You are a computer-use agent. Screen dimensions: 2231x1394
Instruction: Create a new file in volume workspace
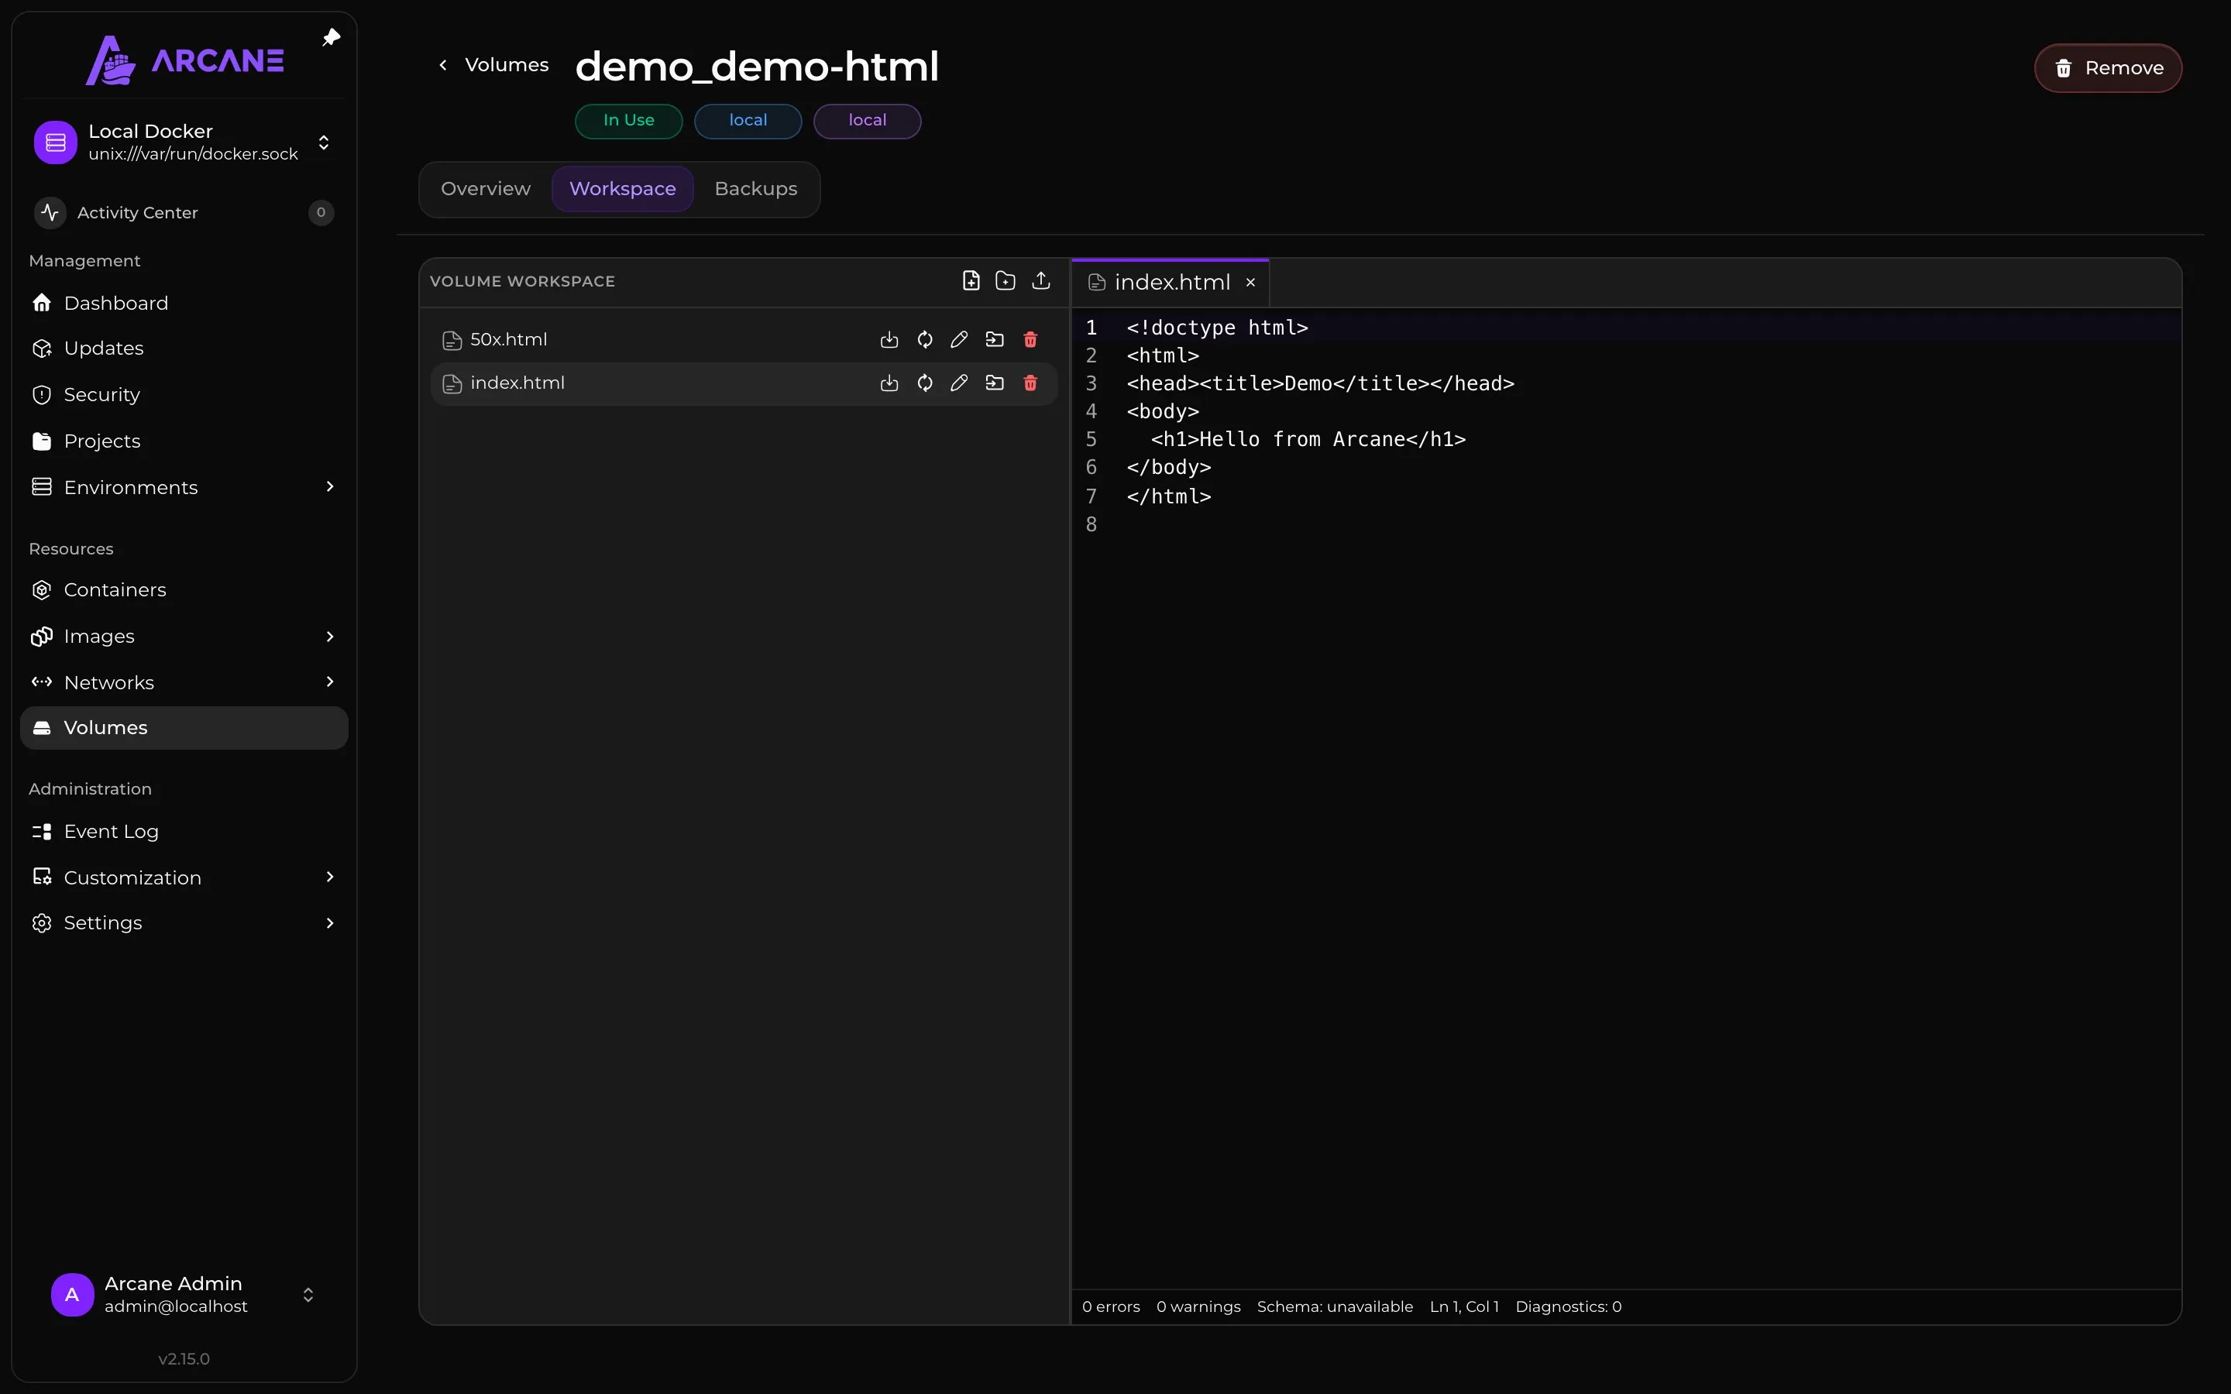click(x=971, y=281)
